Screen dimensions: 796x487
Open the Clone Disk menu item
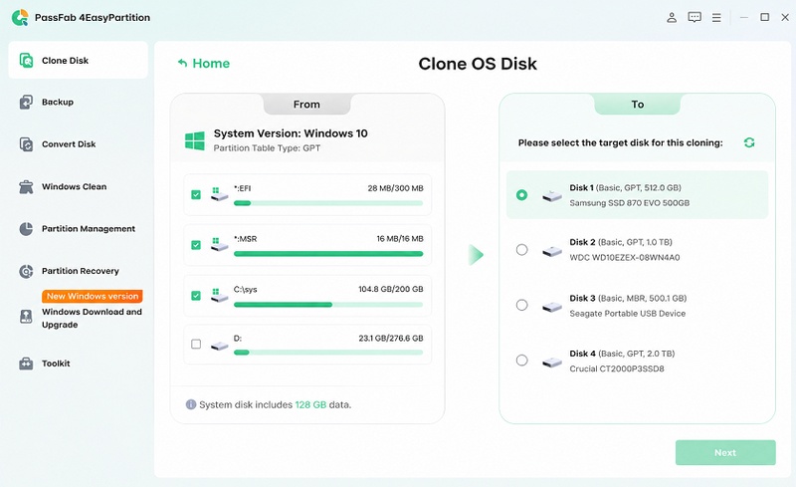tap(79, 61)
